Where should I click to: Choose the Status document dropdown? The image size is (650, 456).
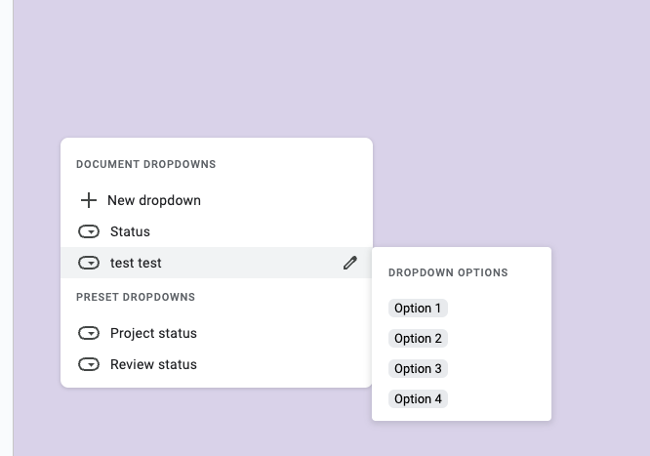coord(130,231)
